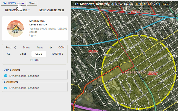Click the info icon beside edits count
Image resolution: width=178 pixels, height=111 pixels.
36,32
